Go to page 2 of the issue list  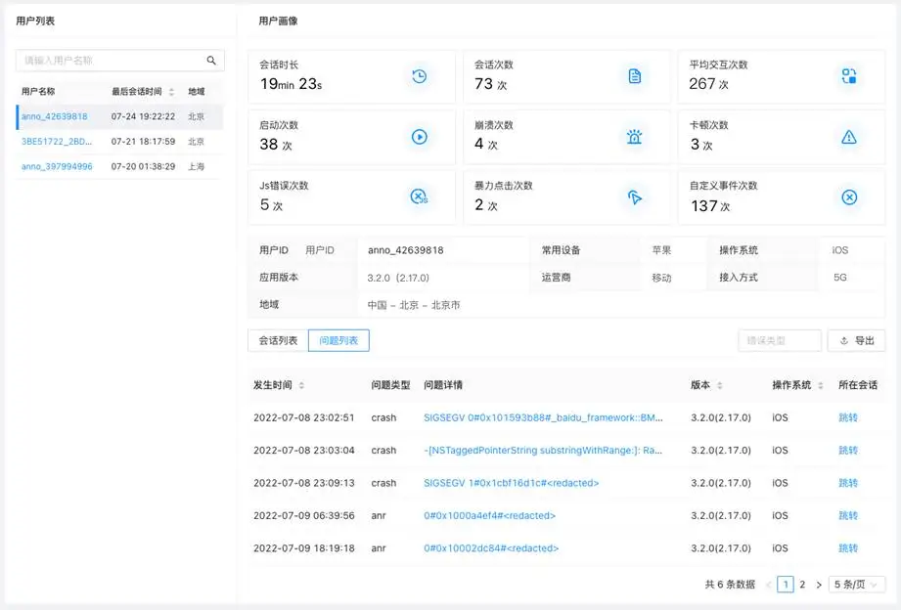802,585
